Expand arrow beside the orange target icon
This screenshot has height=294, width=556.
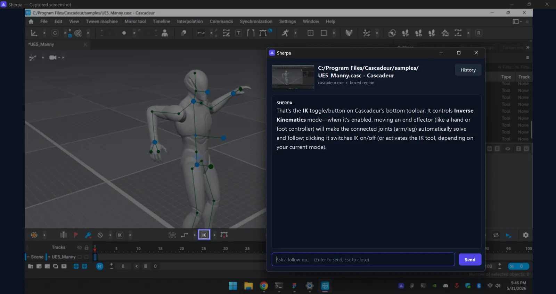[x=44, y=235]
